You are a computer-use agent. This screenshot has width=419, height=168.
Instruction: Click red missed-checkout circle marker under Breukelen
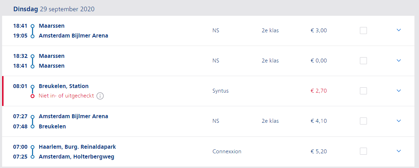[33, 96]
